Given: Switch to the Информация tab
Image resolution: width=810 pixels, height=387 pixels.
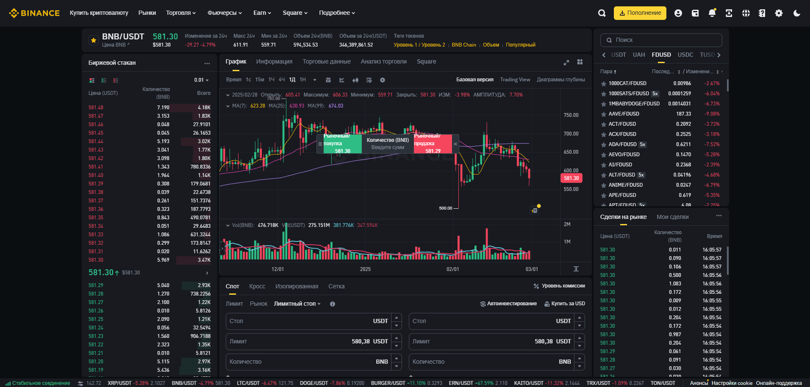Looking at the screenshot, I should coord(274,62).
